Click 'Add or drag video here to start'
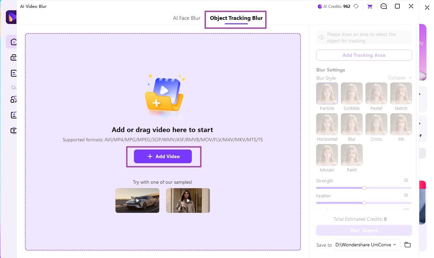The width and height of the screenshot is (434, 258). coord(162,130)
